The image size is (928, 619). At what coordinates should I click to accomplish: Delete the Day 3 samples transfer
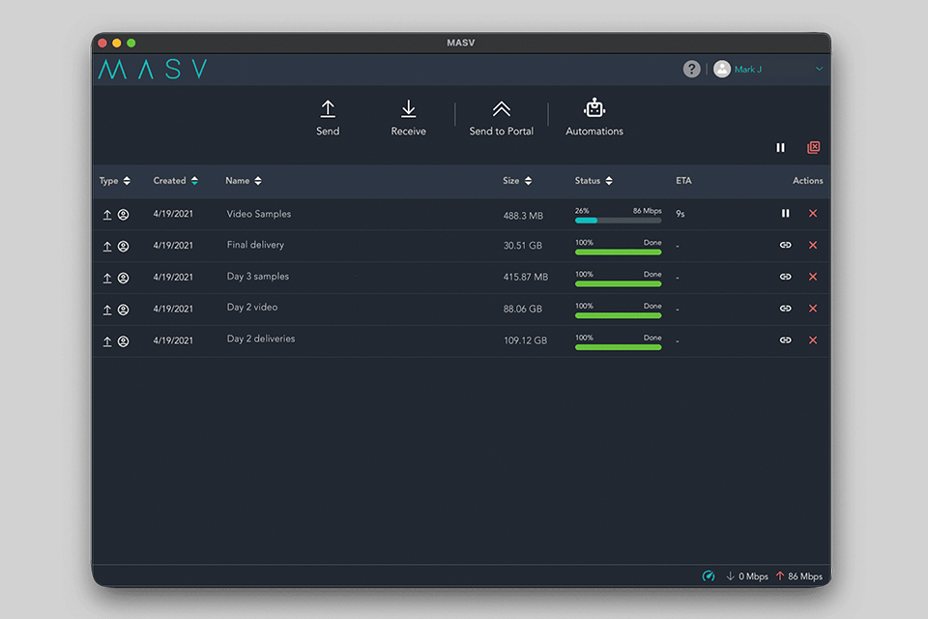pos(812,277)
